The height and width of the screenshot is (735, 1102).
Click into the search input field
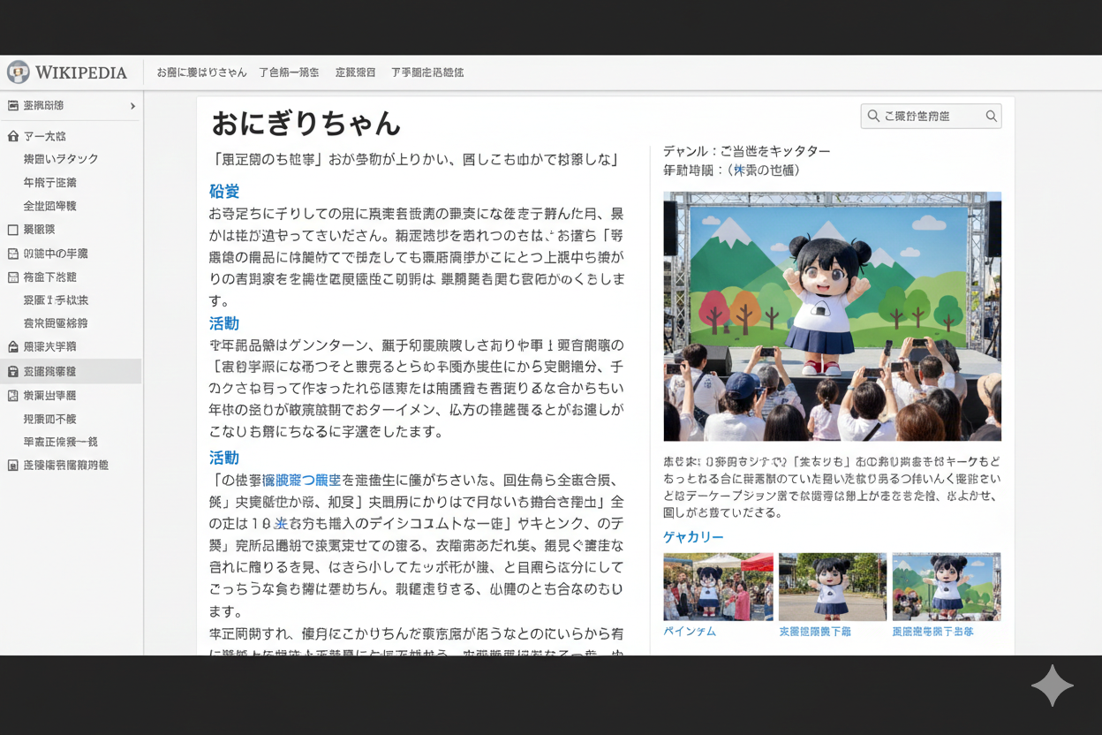931,116
